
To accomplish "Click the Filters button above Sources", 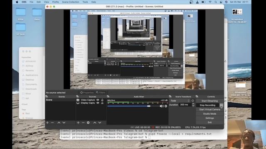I will tap(101, 93).
